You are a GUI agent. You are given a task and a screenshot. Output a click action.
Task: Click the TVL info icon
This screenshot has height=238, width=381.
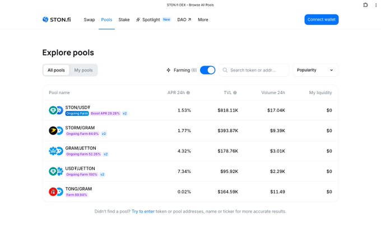point(235,92)
